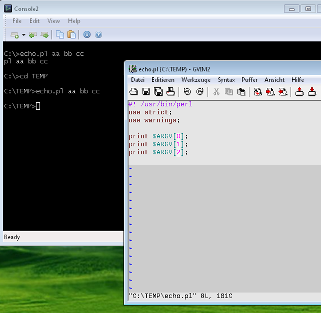
Task: Expand new tab dropdown arrow in Console2
Action: tap(23, 35)
